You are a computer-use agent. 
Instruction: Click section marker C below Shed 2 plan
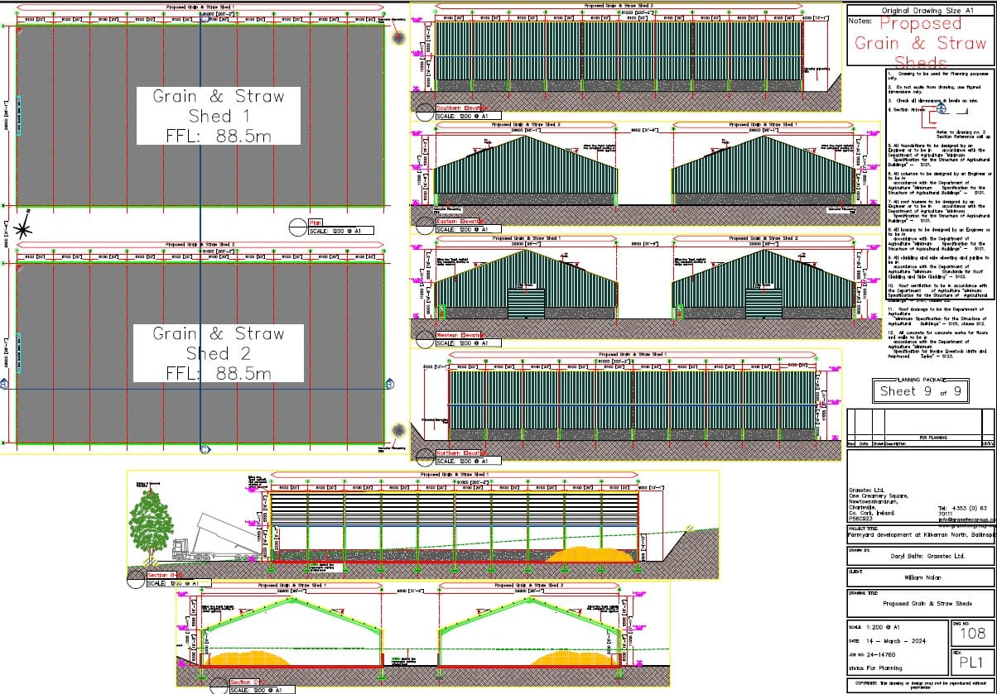pos(204,450)
